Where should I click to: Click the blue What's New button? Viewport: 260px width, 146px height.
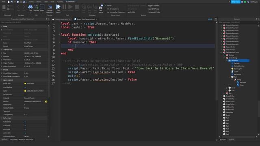[236, 2]
